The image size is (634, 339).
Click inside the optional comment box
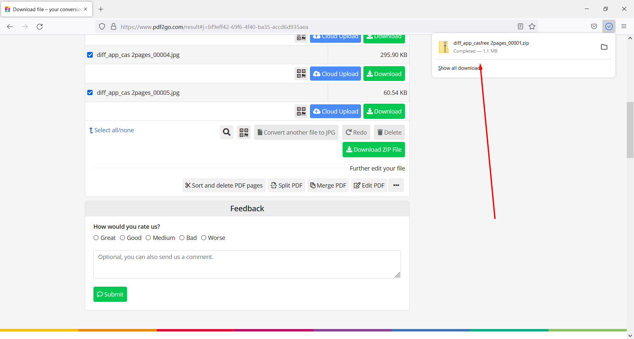point(247,264)
